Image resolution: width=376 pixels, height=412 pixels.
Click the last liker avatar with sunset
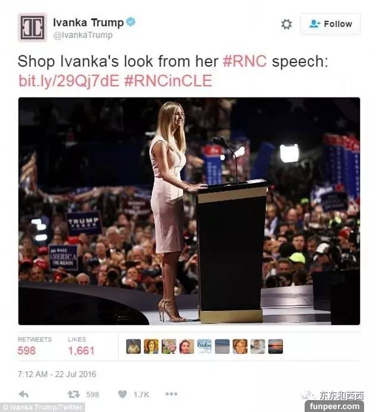tap(275, 347)
